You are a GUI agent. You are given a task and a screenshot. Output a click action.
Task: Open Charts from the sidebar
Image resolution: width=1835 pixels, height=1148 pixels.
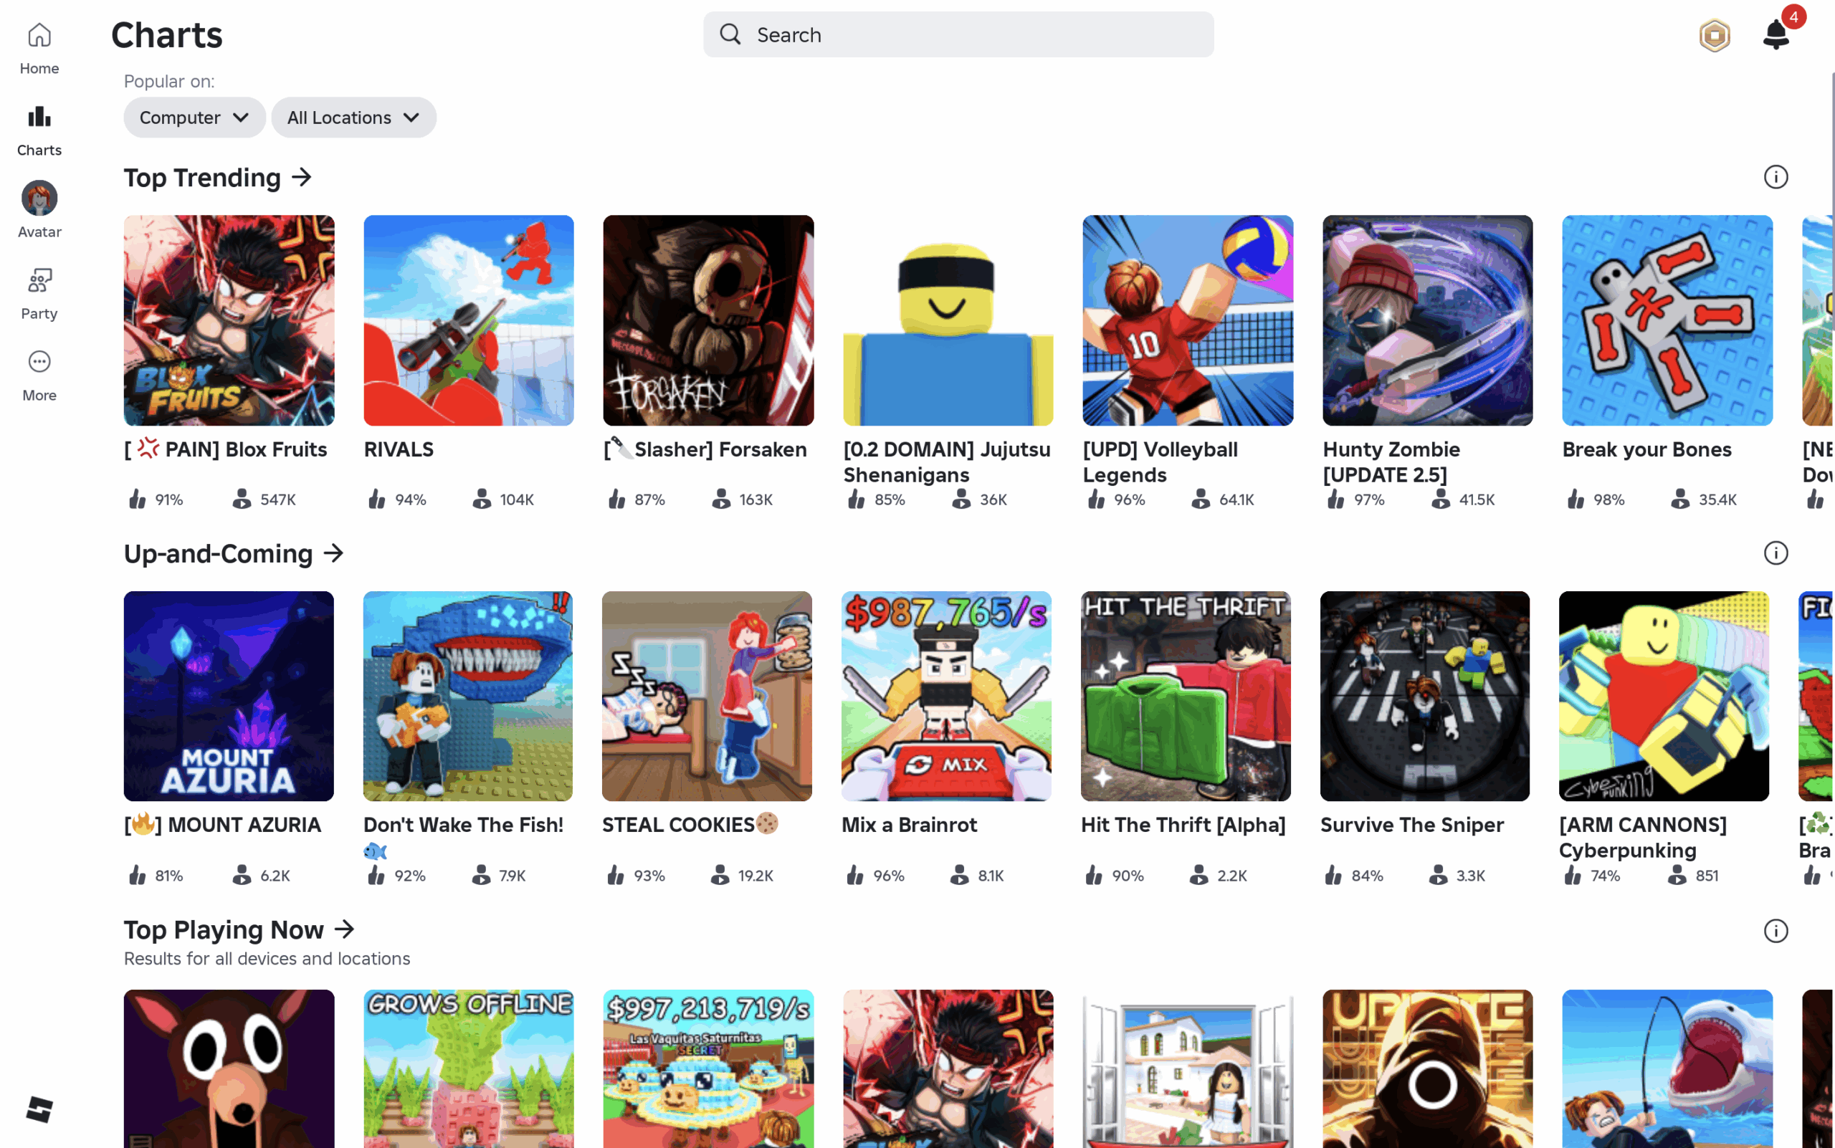[39, 130]
